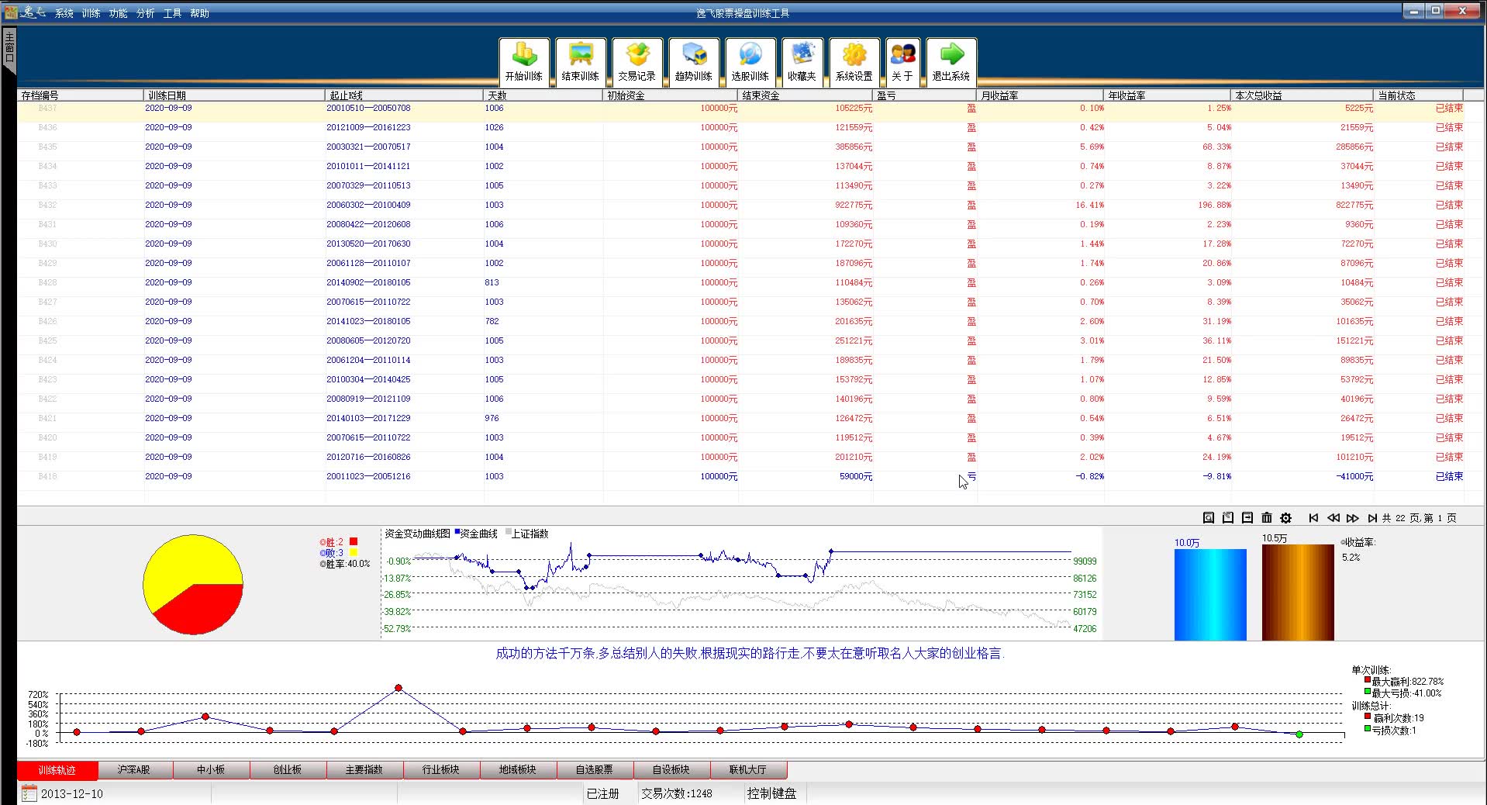Switch to the 创业板 tab

click(x=287, y=770)
